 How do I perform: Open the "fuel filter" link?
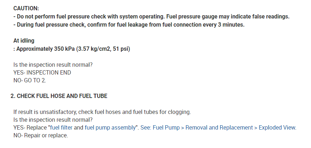62,127
